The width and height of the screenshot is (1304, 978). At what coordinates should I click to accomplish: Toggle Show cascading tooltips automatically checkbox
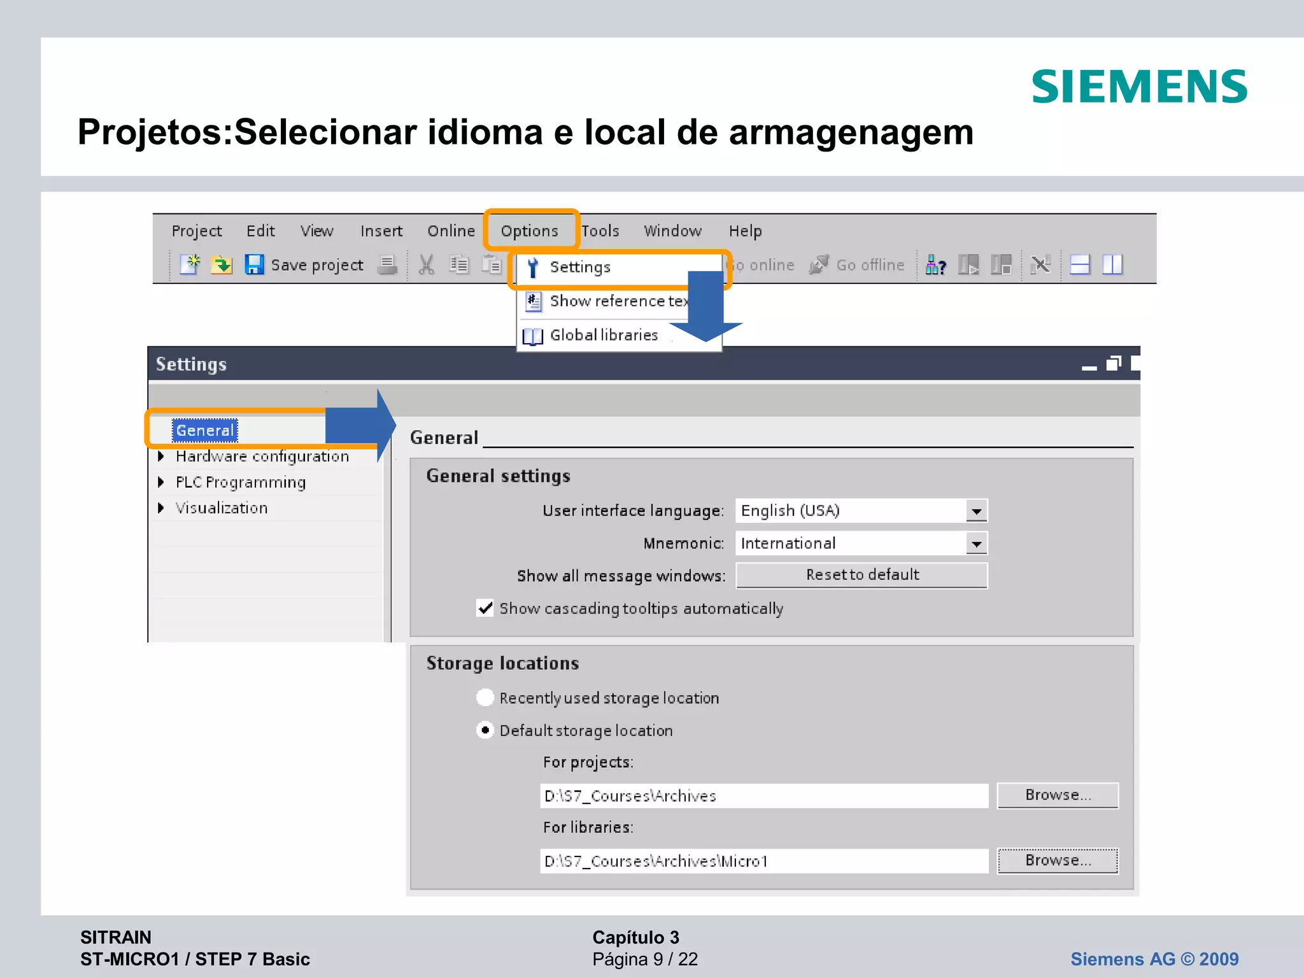point(485,608)
